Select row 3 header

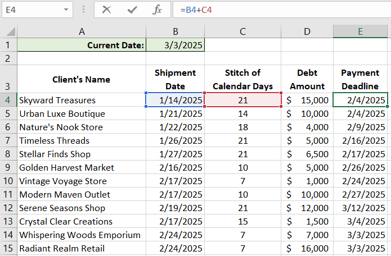(x=8, y=79)
